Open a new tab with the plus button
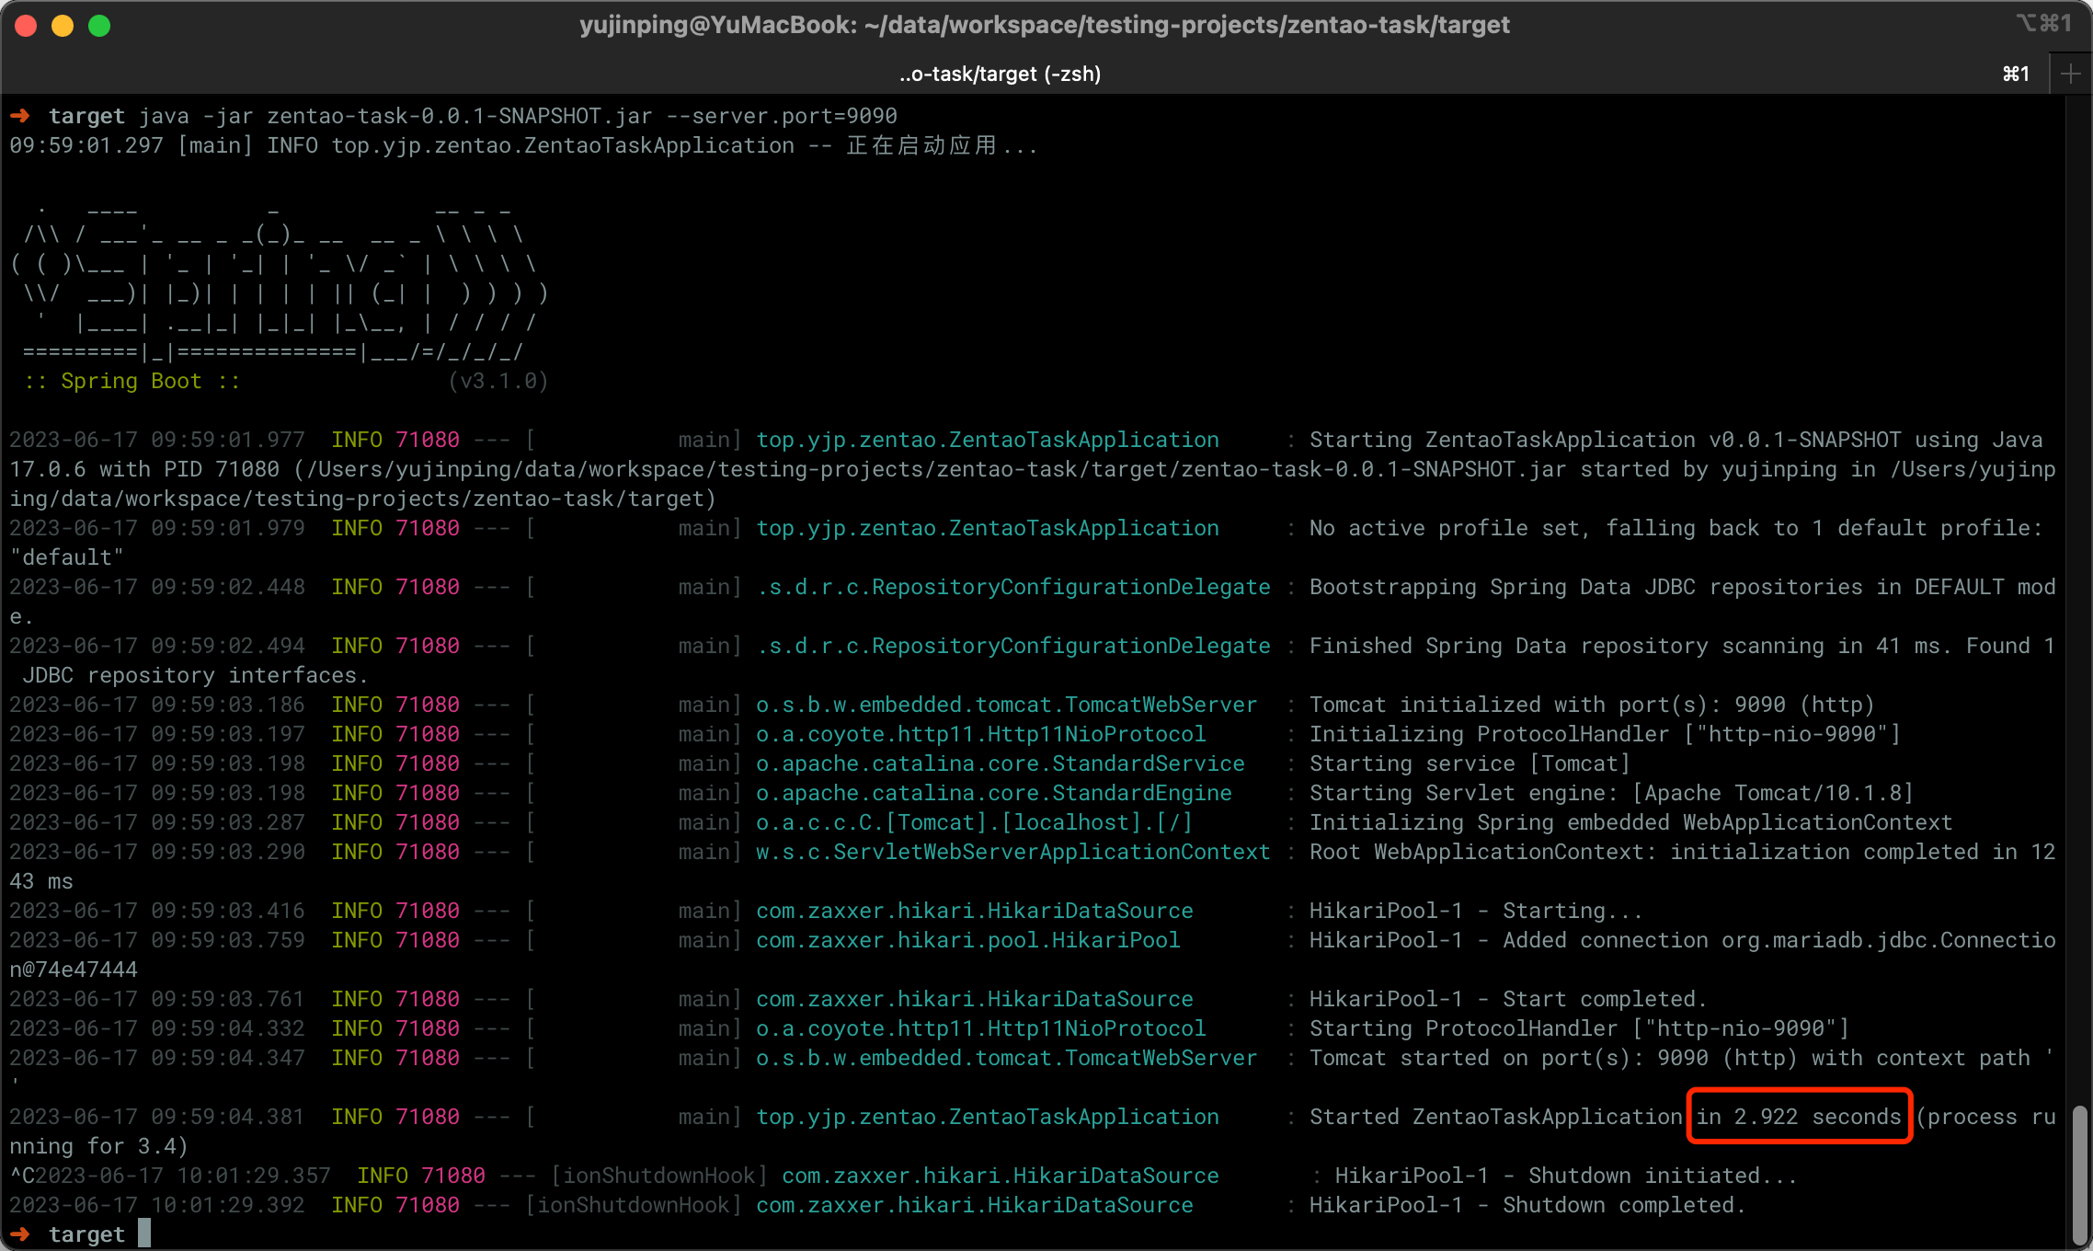Image resolution: width=2093 pixels, height=1251 pixels. point(2070,74)
